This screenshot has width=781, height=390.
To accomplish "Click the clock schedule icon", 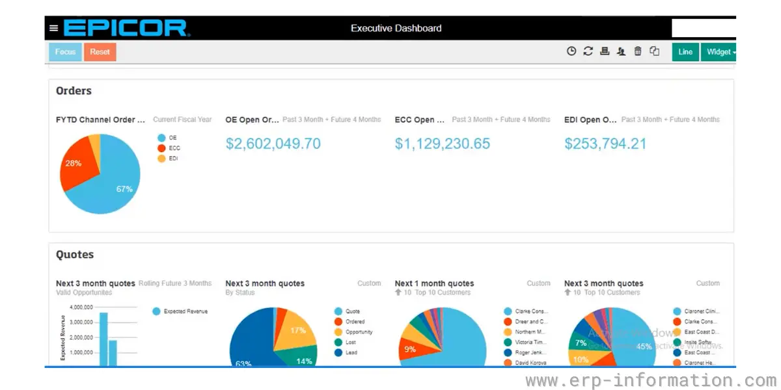I will (571, 51).
